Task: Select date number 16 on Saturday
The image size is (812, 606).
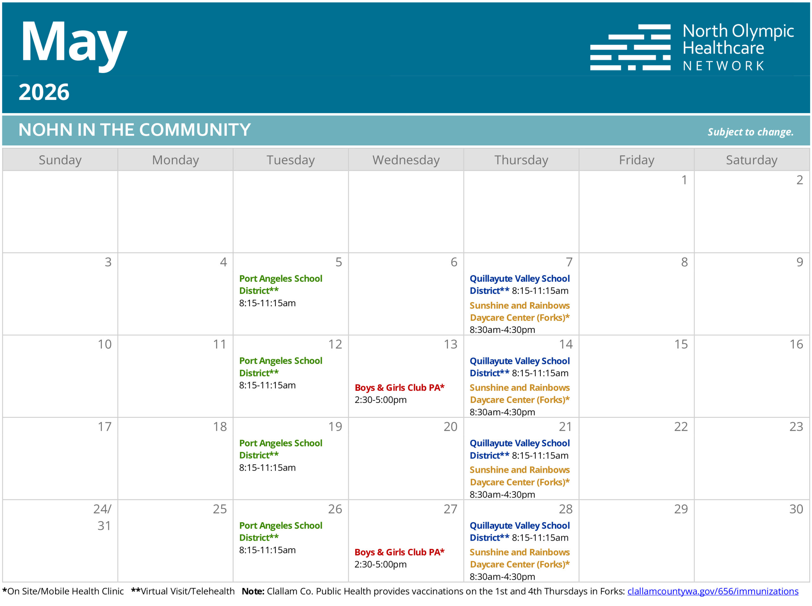Action: coord(796,344)
